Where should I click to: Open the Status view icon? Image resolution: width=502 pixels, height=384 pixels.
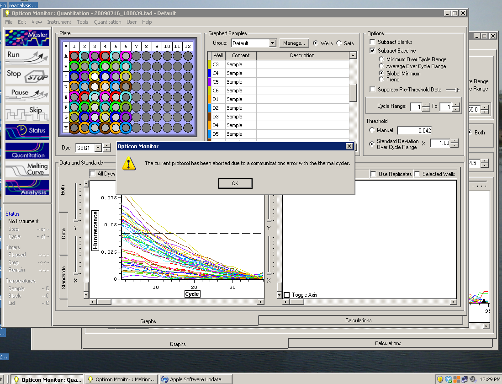click(27, 131)
